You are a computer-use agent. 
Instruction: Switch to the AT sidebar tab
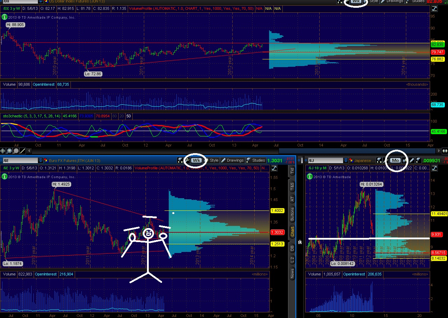[292, 199]
